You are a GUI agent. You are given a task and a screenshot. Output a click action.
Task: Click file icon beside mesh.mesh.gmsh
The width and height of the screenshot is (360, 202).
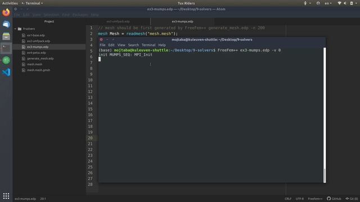point(24,70)
